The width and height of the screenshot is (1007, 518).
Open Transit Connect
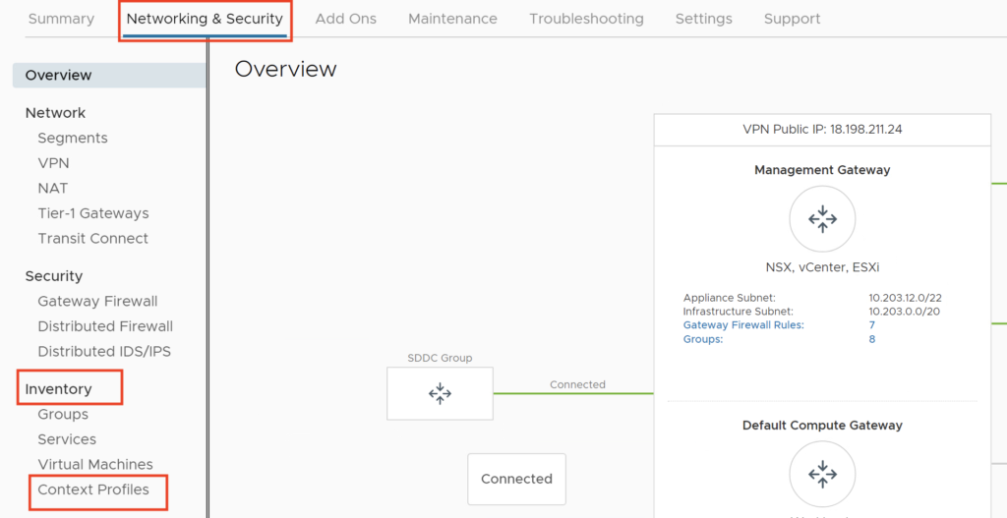(93, 238)
